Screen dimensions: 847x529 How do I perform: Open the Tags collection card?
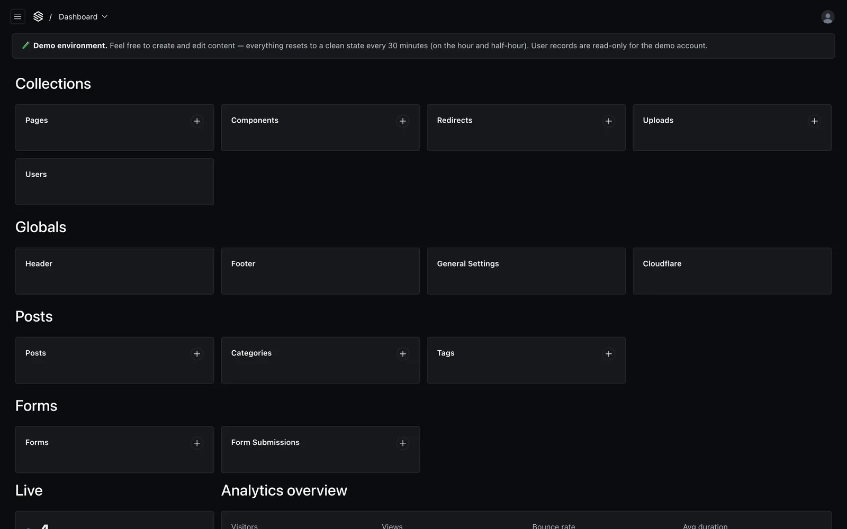tap(526, 360)
